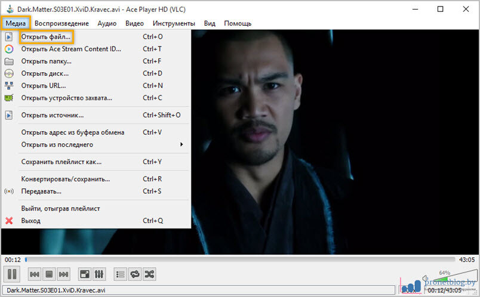Open the Видео menu
This screenshot has height=297, width=480.
(x=134, y=23)
